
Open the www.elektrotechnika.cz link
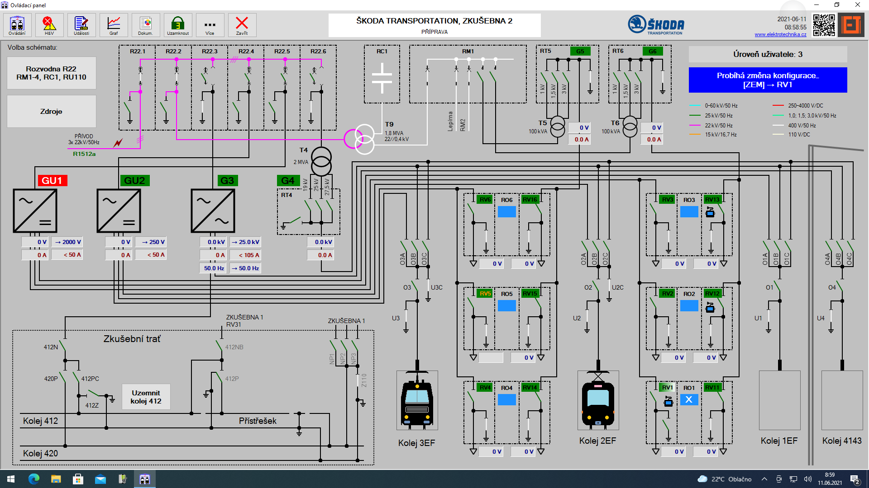[x=780, y=34]
